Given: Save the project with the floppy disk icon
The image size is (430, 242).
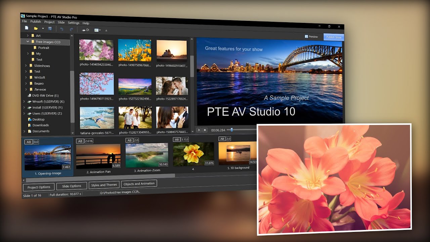Looking at the screenshot, I should (x=50, y=29).
